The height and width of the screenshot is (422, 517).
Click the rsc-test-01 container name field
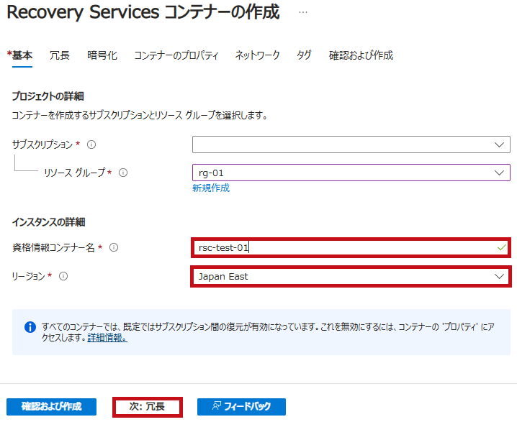click(x=351, y=247)
